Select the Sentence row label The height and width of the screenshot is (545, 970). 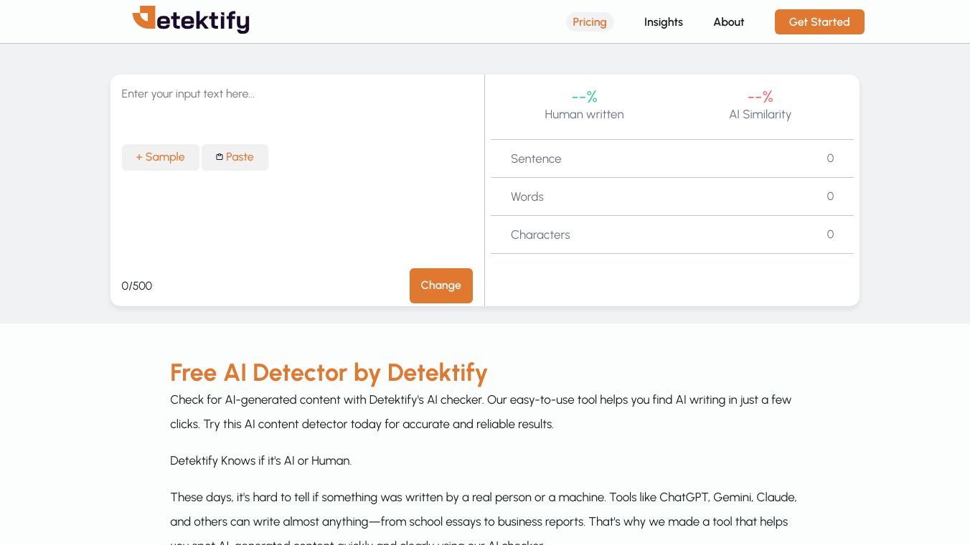coord(536,159)
